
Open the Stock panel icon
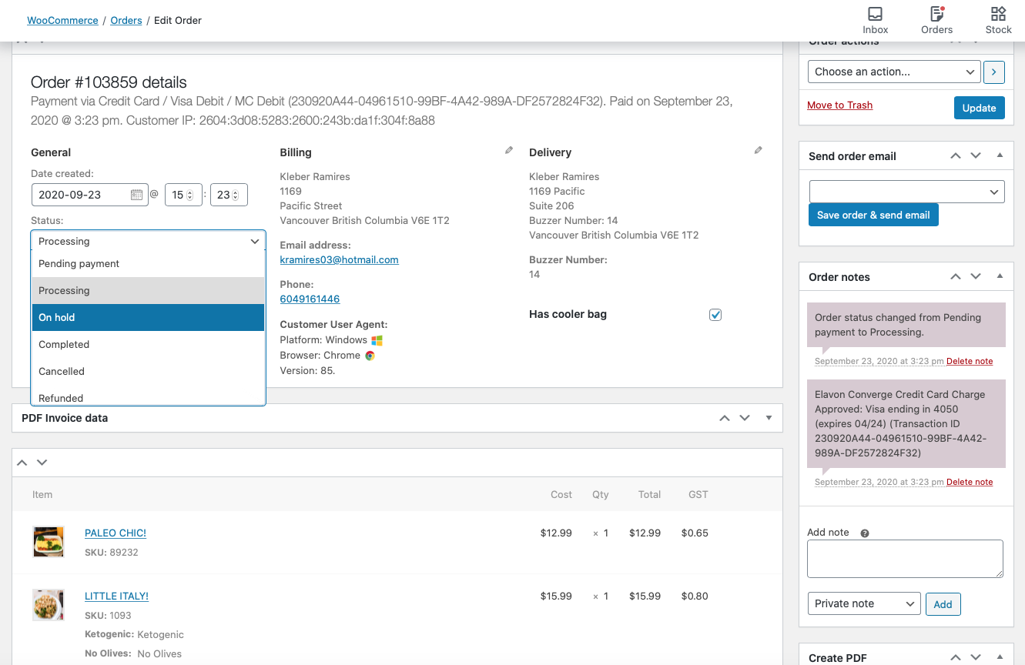coord(998,20)
